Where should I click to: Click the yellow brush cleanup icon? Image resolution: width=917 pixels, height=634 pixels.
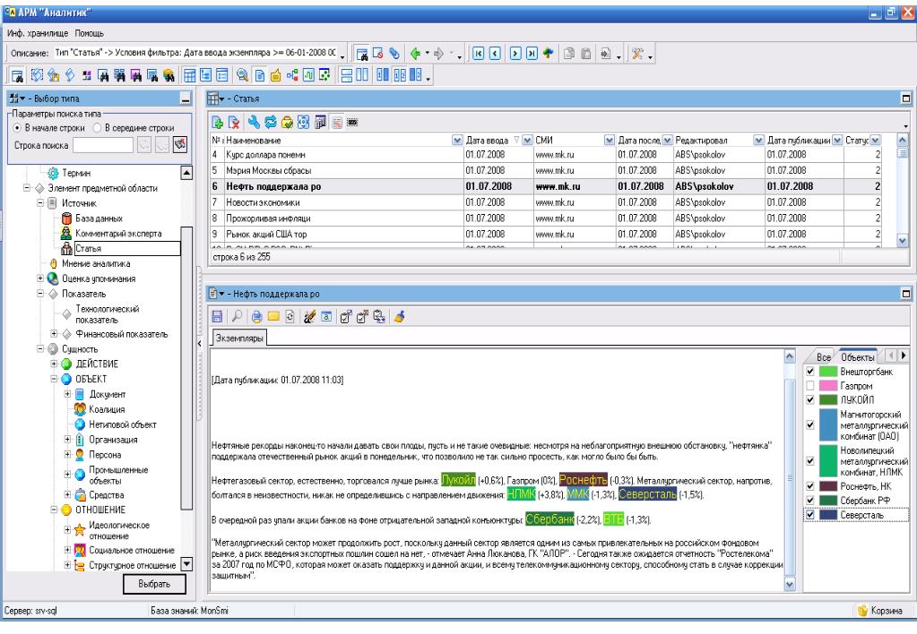pyautogui.click(x=400, y=317)
